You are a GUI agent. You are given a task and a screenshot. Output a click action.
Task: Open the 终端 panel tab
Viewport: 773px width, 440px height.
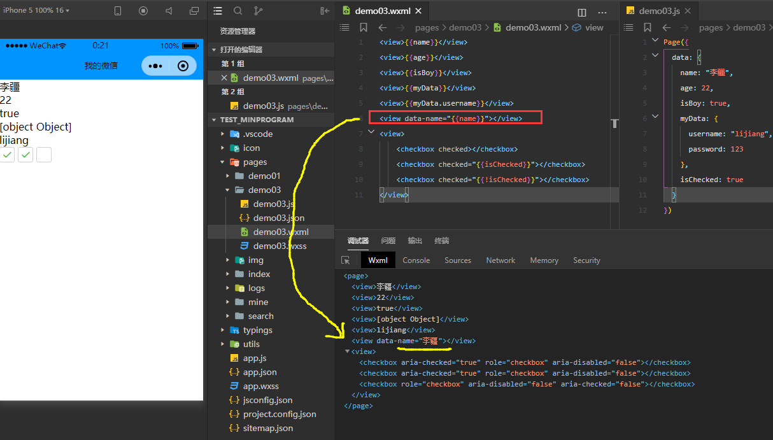click(x=442, y=241)
